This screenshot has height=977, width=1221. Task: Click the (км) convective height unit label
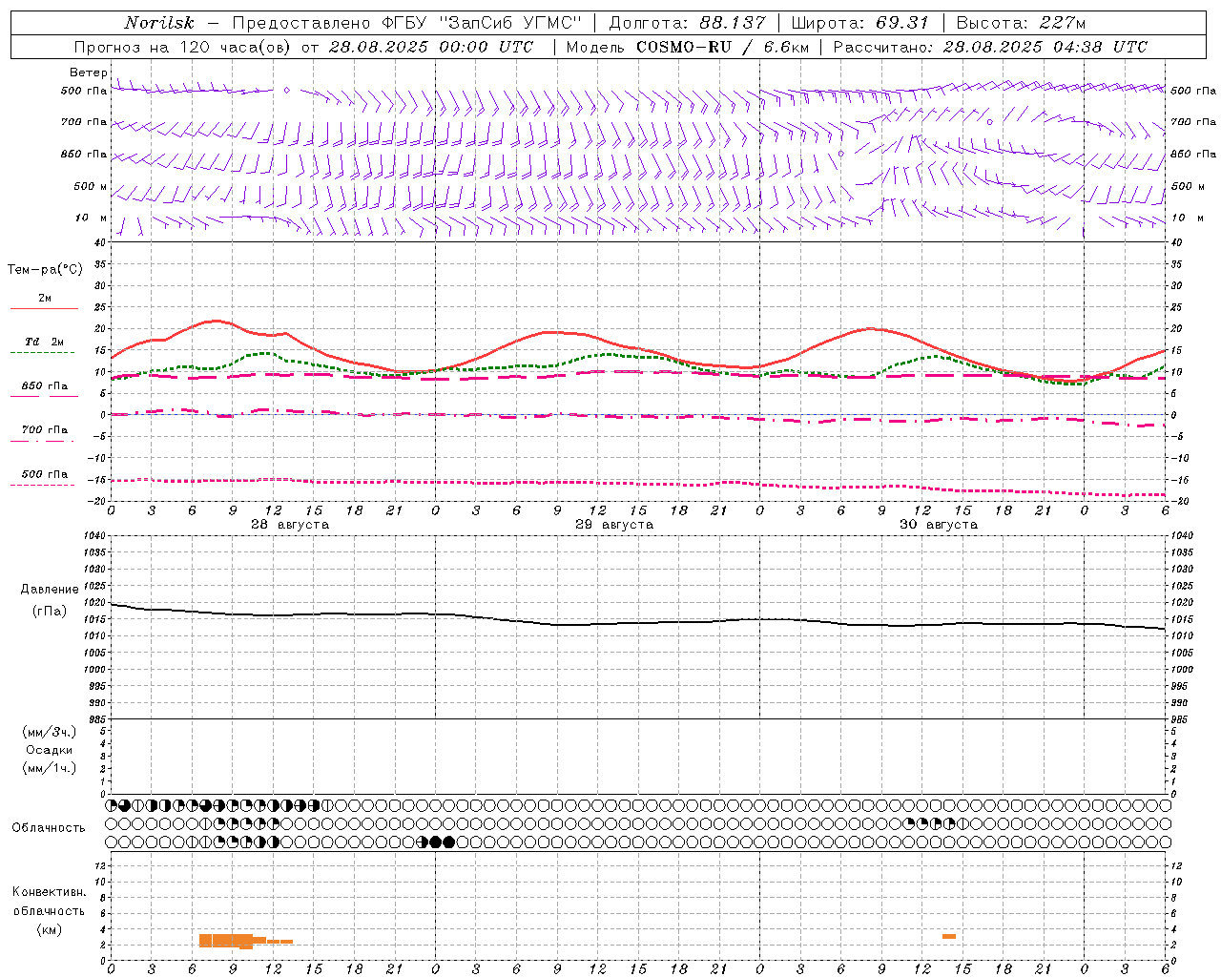click(49, 929)
